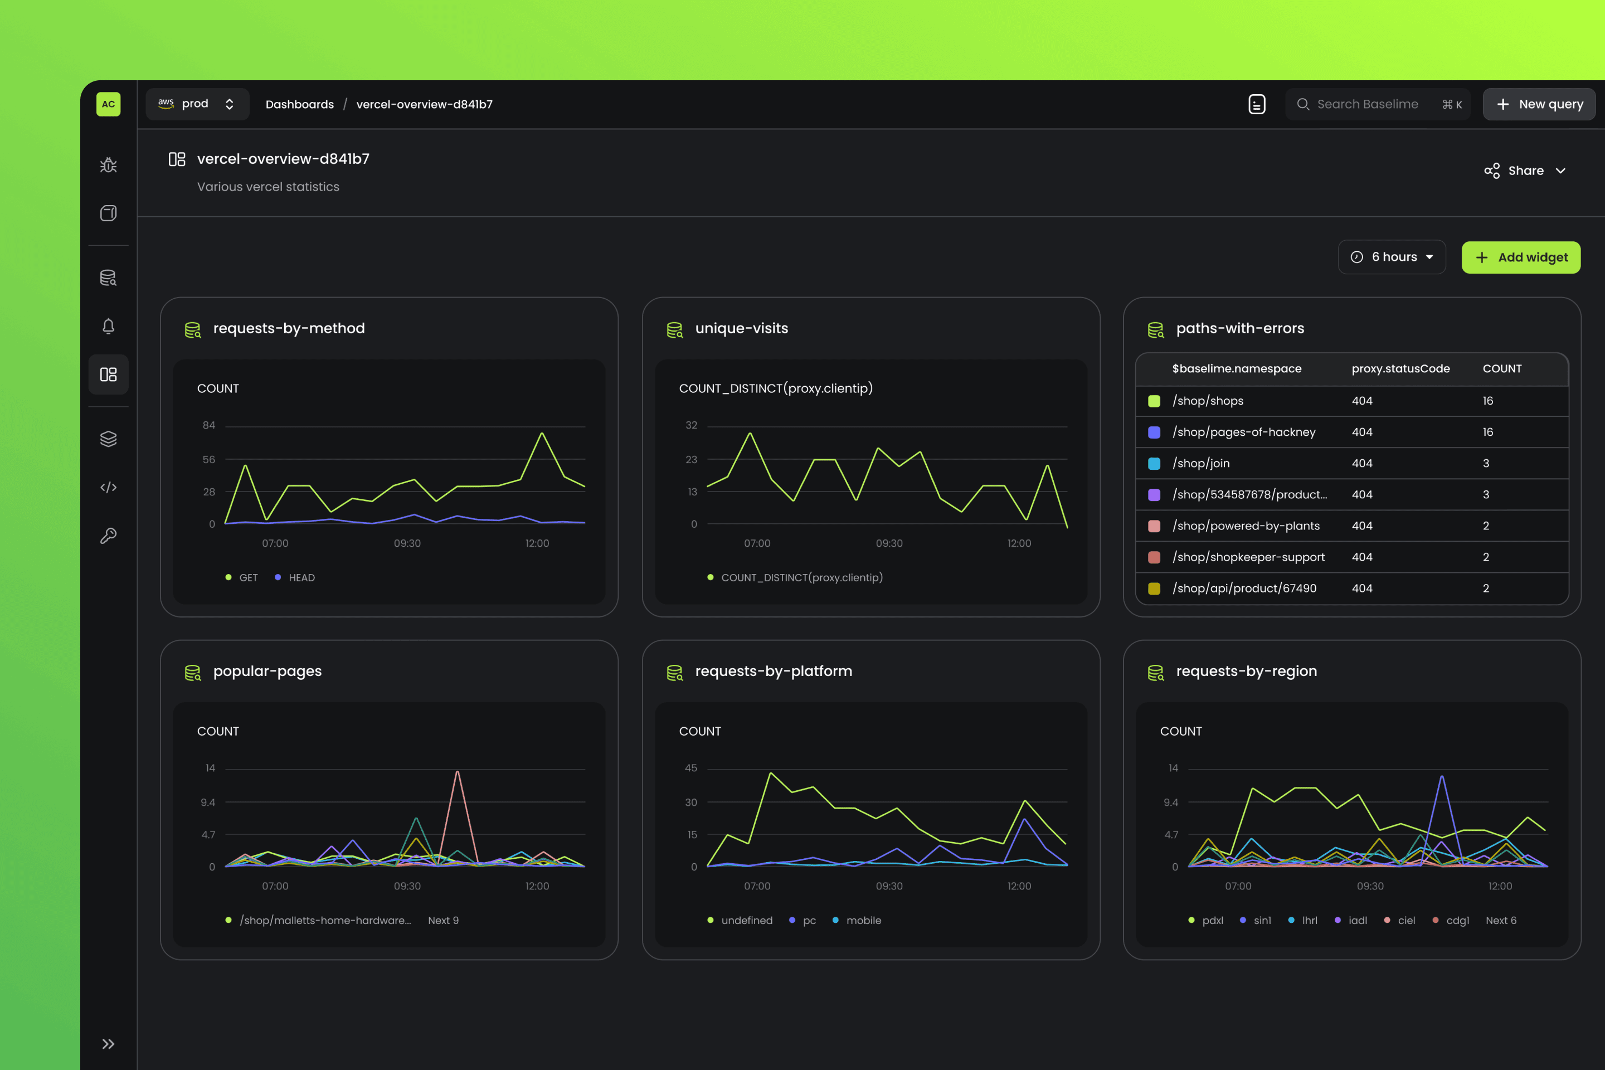Screen dimensions: 1605x1070
Task: Show Next 6 regions in legend
Action: [1501, 921]
